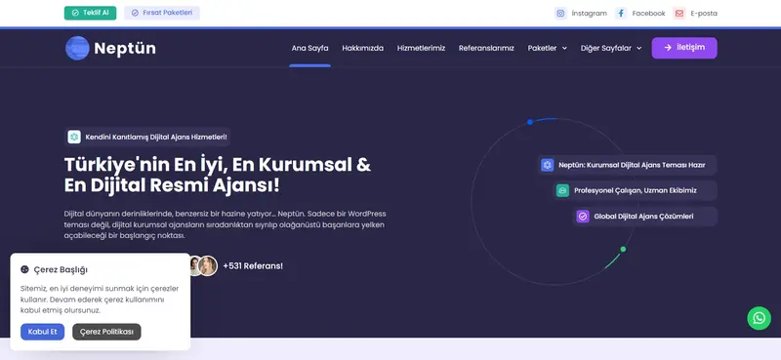Click the teal icon beside Profesyonel Çalışan
This screenshot has height=360, width=781.
[x=562, y=190]
